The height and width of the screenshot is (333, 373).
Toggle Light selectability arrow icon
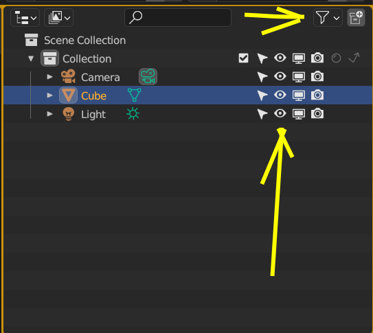(262, 114)
